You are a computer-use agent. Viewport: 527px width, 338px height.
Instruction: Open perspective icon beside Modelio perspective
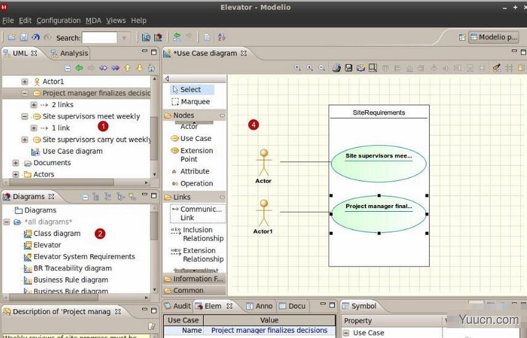(x=462, y=38)
